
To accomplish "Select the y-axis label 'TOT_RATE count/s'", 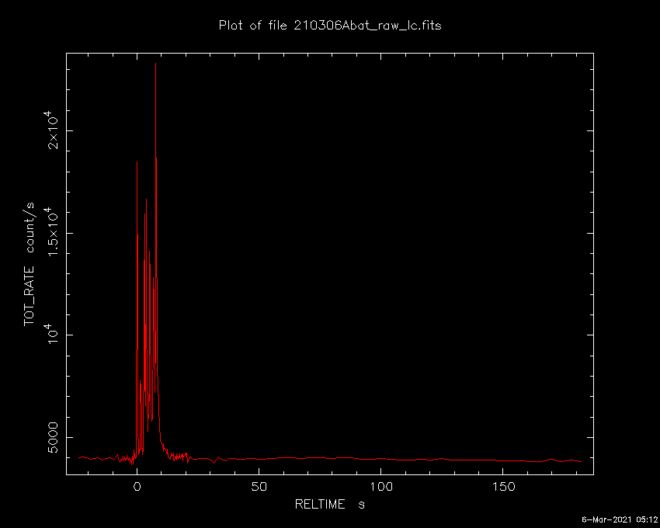I will (x=30, y=264).
